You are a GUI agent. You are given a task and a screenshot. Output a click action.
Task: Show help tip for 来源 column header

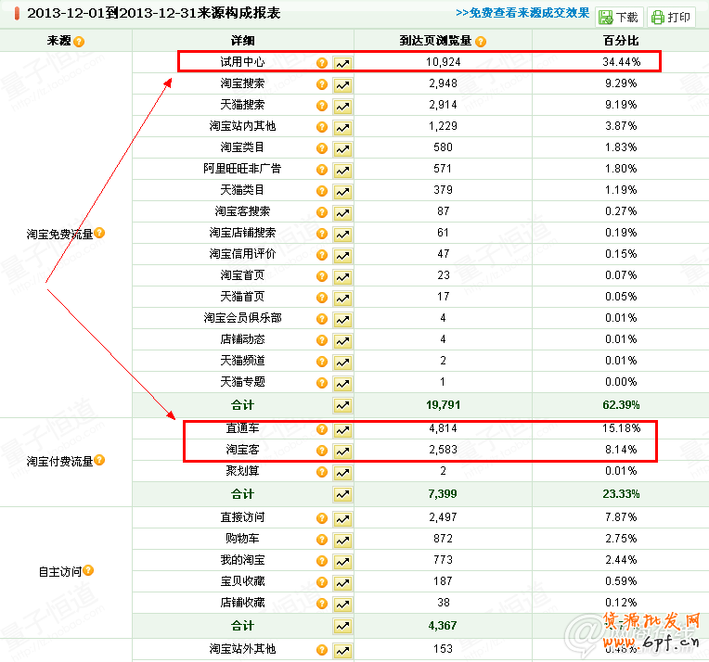click(x=79, y=42)
